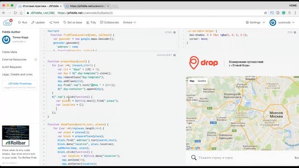This screenshot has height=168, width=299.
Task: Reload the page
Action: pyautogui.click(x=15, y=13)
